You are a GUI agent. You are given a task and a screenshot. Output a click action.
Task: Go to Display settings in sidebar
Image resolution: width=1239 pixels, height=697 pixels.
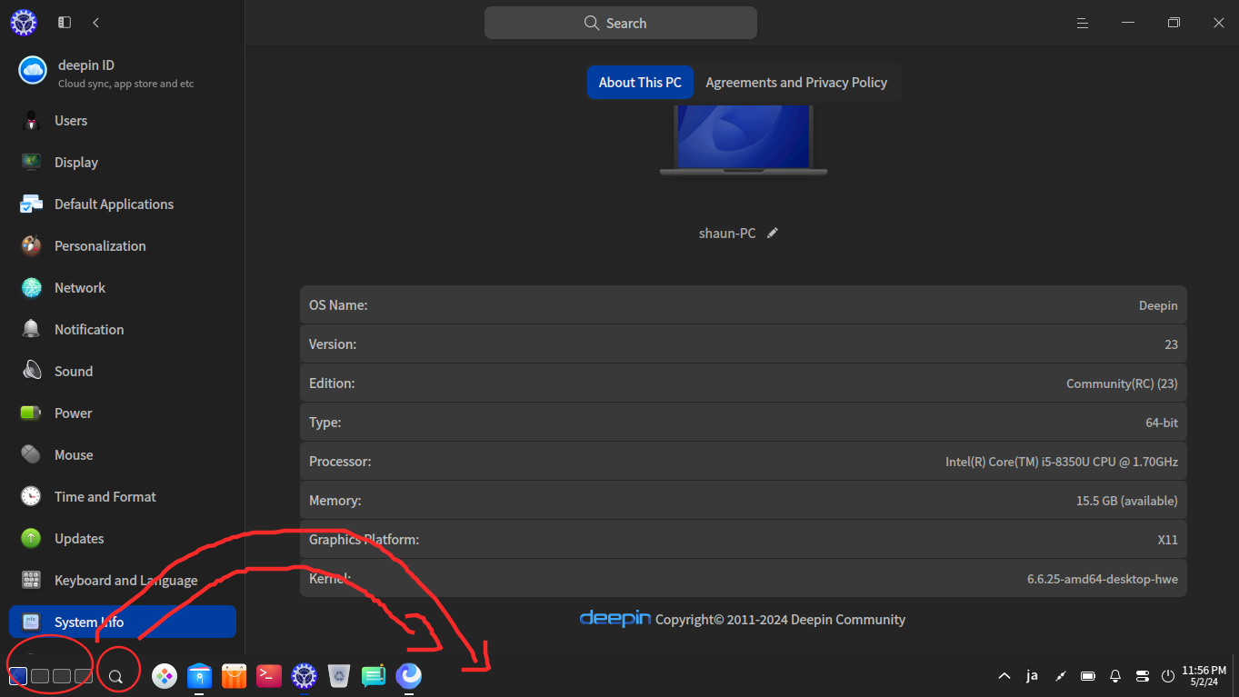123,163
